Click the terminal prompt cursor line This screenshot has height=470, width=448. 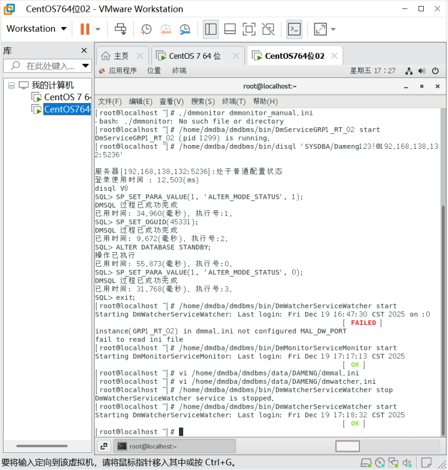(x=140, y=432)
